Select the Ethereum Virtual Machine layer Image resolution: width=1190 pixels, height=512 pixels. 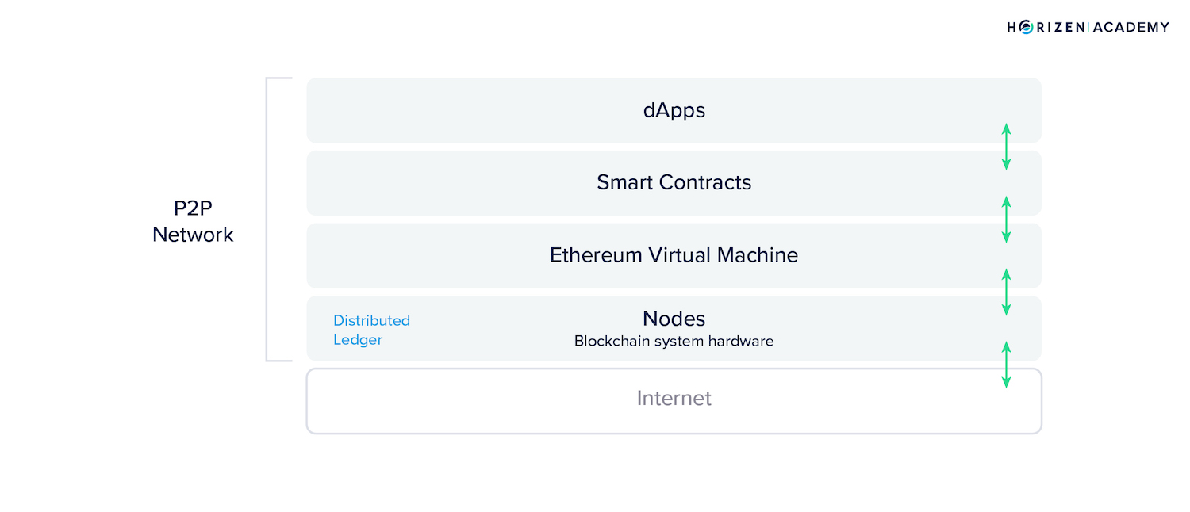tap(674, 255)
